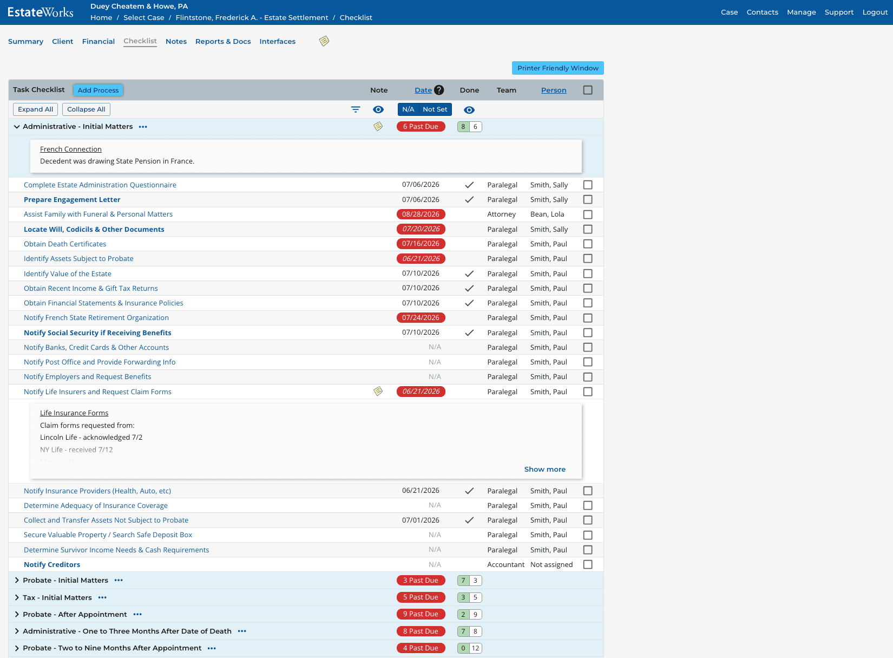This screenshot has height=658, width=893.
Task: Open note icon on Notify Life Insurers row
Action: pos(378,392)
